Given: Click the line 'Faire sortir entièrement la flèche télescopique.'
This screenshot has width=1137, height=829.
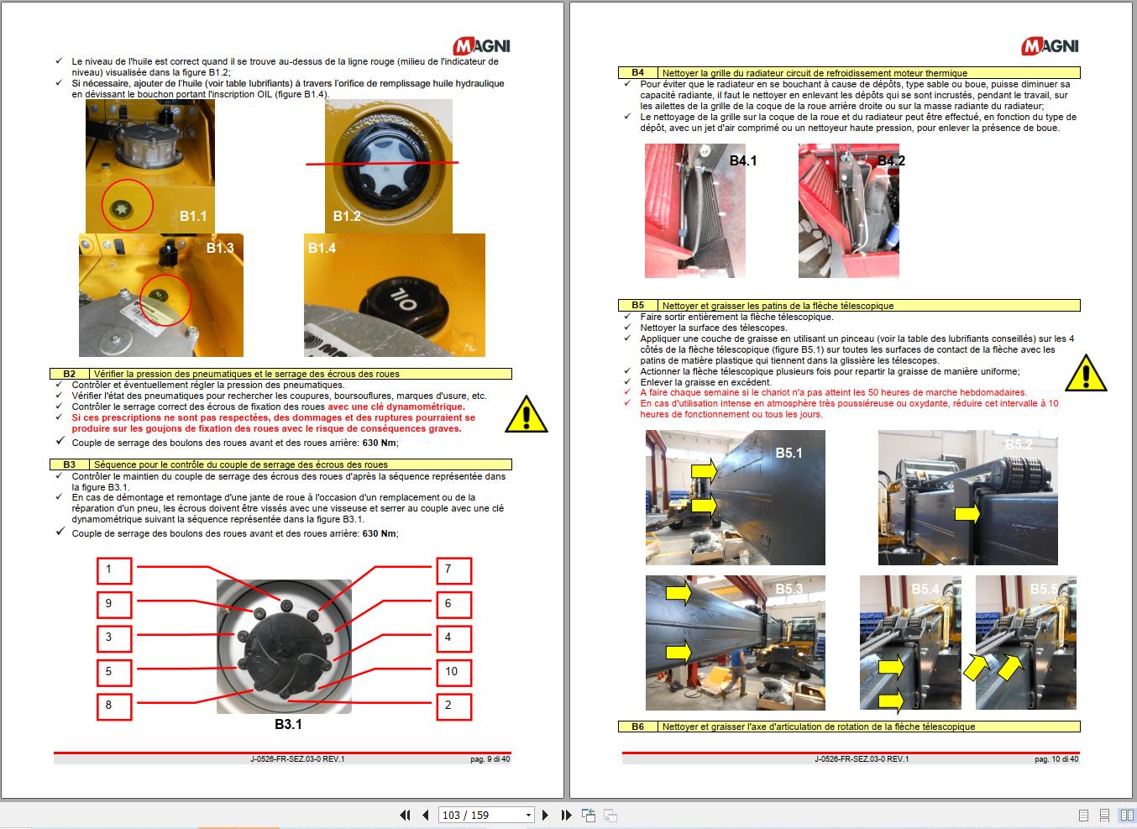Looking at the screenshot, I should pos(736,317).
